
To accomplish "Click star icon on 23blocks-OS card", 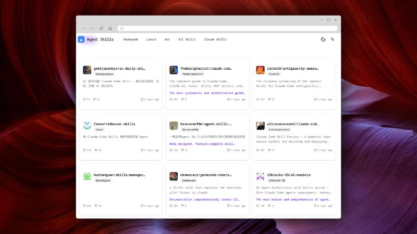I will 257,206.
